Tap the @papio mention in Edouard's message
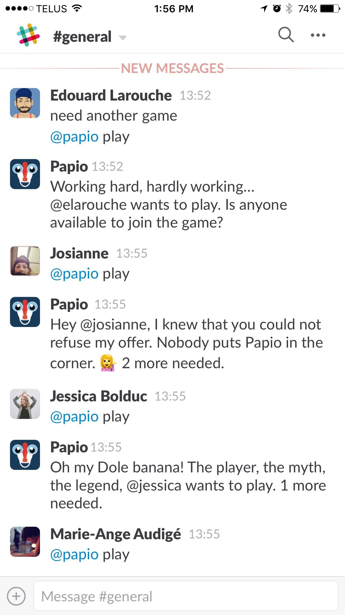This screenshot has height=615, width=345. [x=74, y=137]
